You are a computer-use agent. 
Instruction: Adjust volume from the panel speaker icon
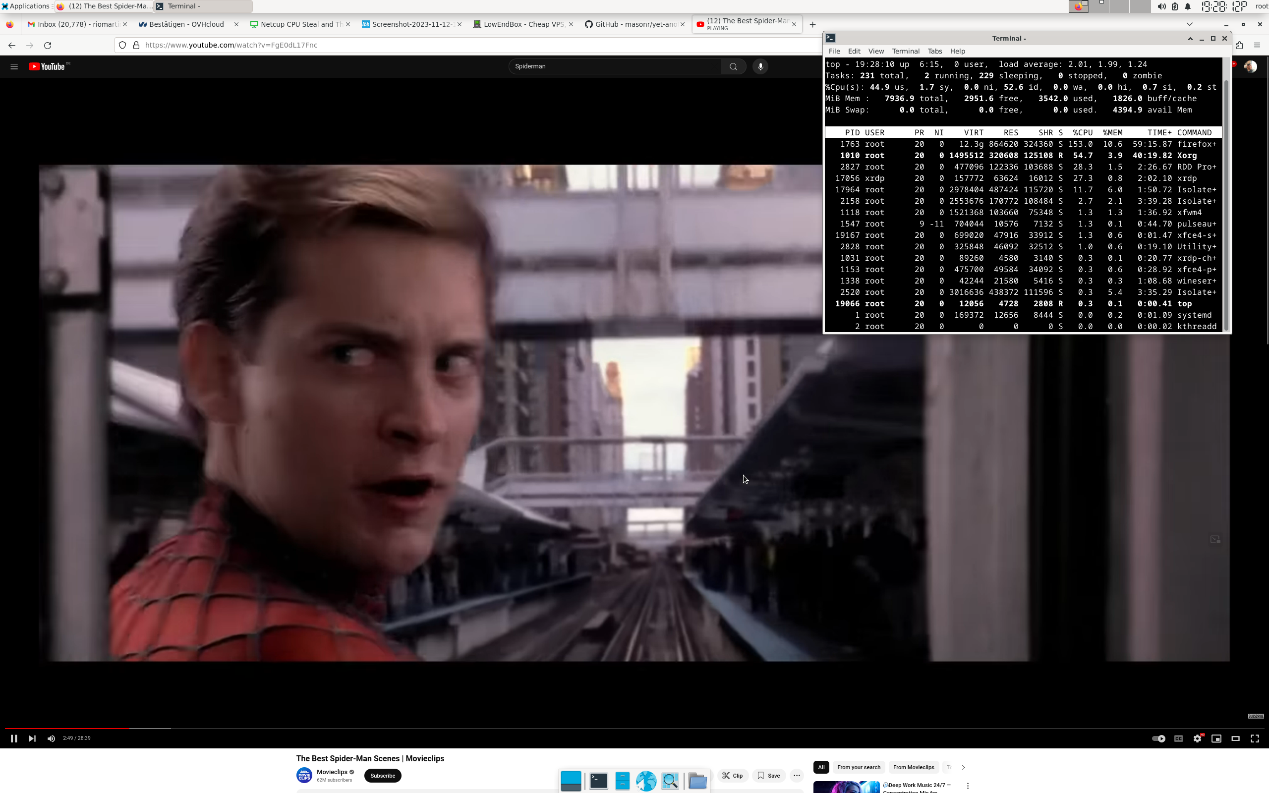click(1161, 6)
